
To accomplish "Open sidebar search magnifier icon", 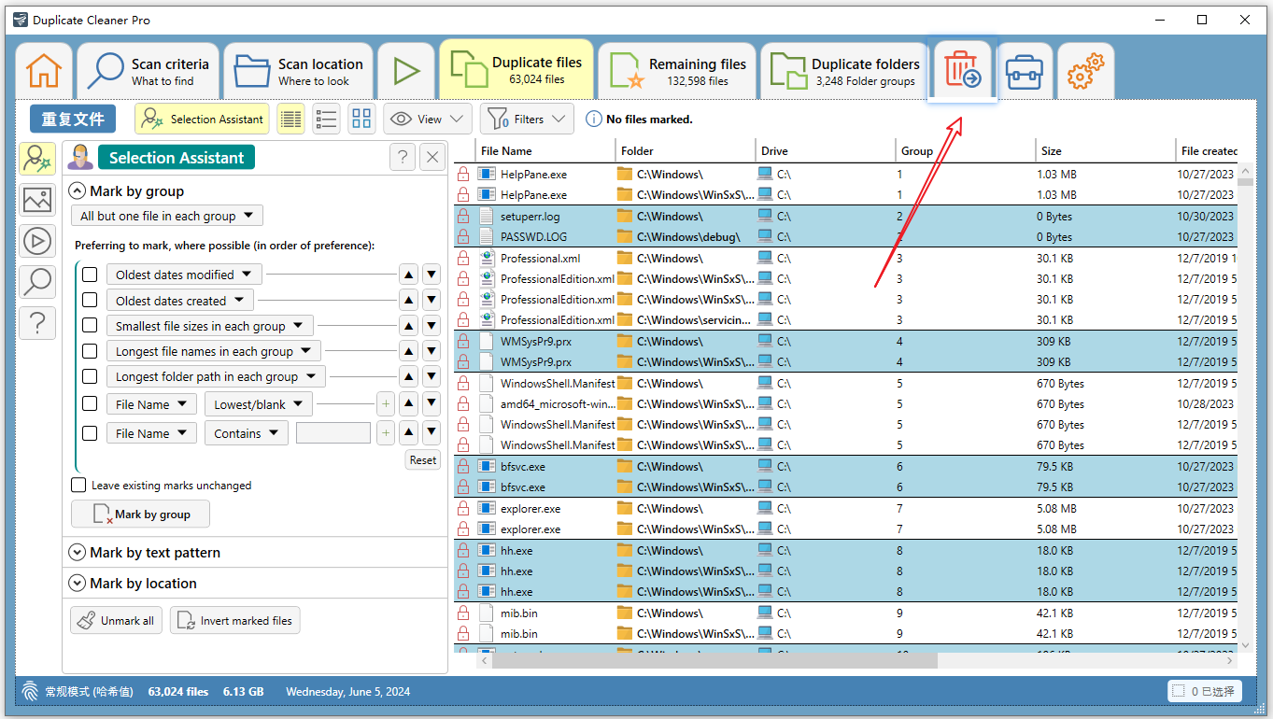I will (36, 281).
